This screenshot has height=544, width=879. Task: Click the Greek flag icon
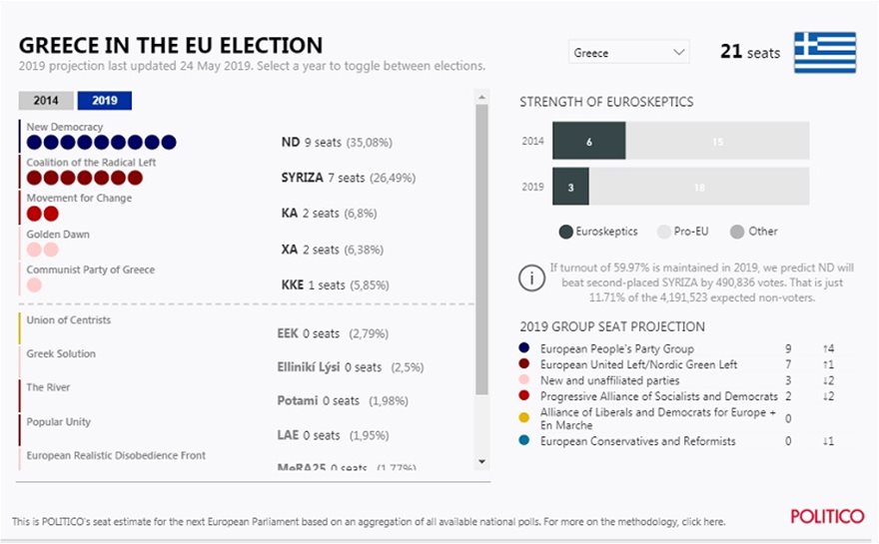(x=824, y=53)
